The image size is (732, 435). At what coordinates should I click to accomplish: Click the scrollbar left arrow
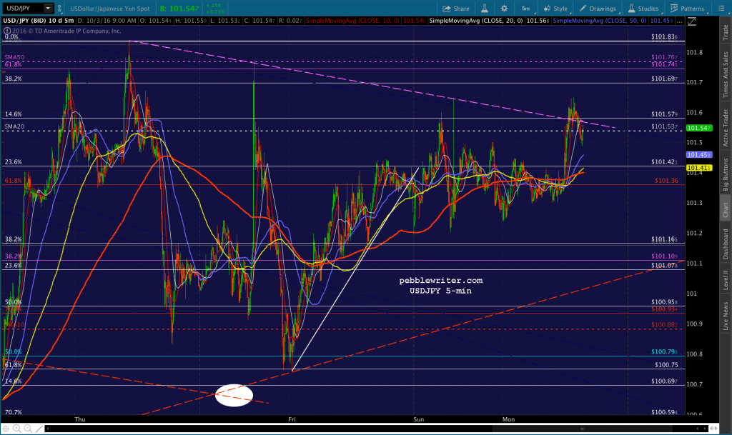48,428
